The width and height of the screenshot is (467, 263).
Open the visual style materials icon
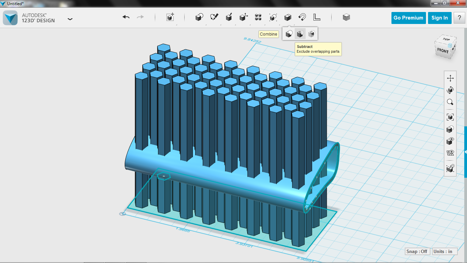point(450,129)
